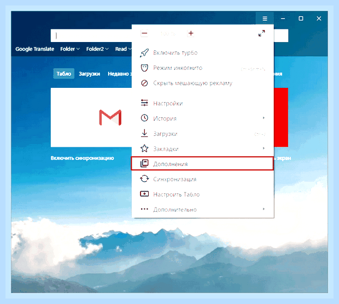
Task: Click the rocket Turbo icon
Action: coord(144,53)
